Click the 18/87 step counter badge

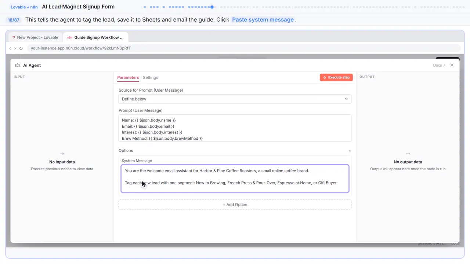point(14,20)
